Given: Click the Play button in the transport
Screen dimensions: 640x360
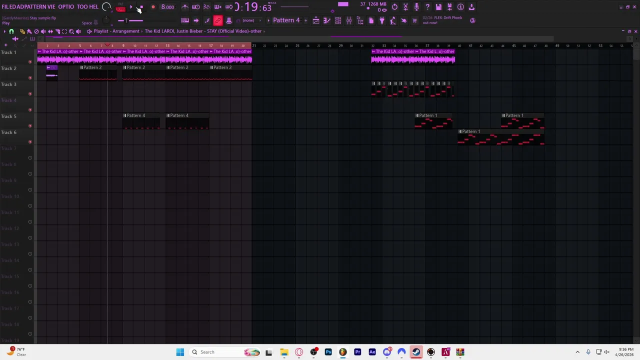Looking at the screenshot, I should 131,7.
